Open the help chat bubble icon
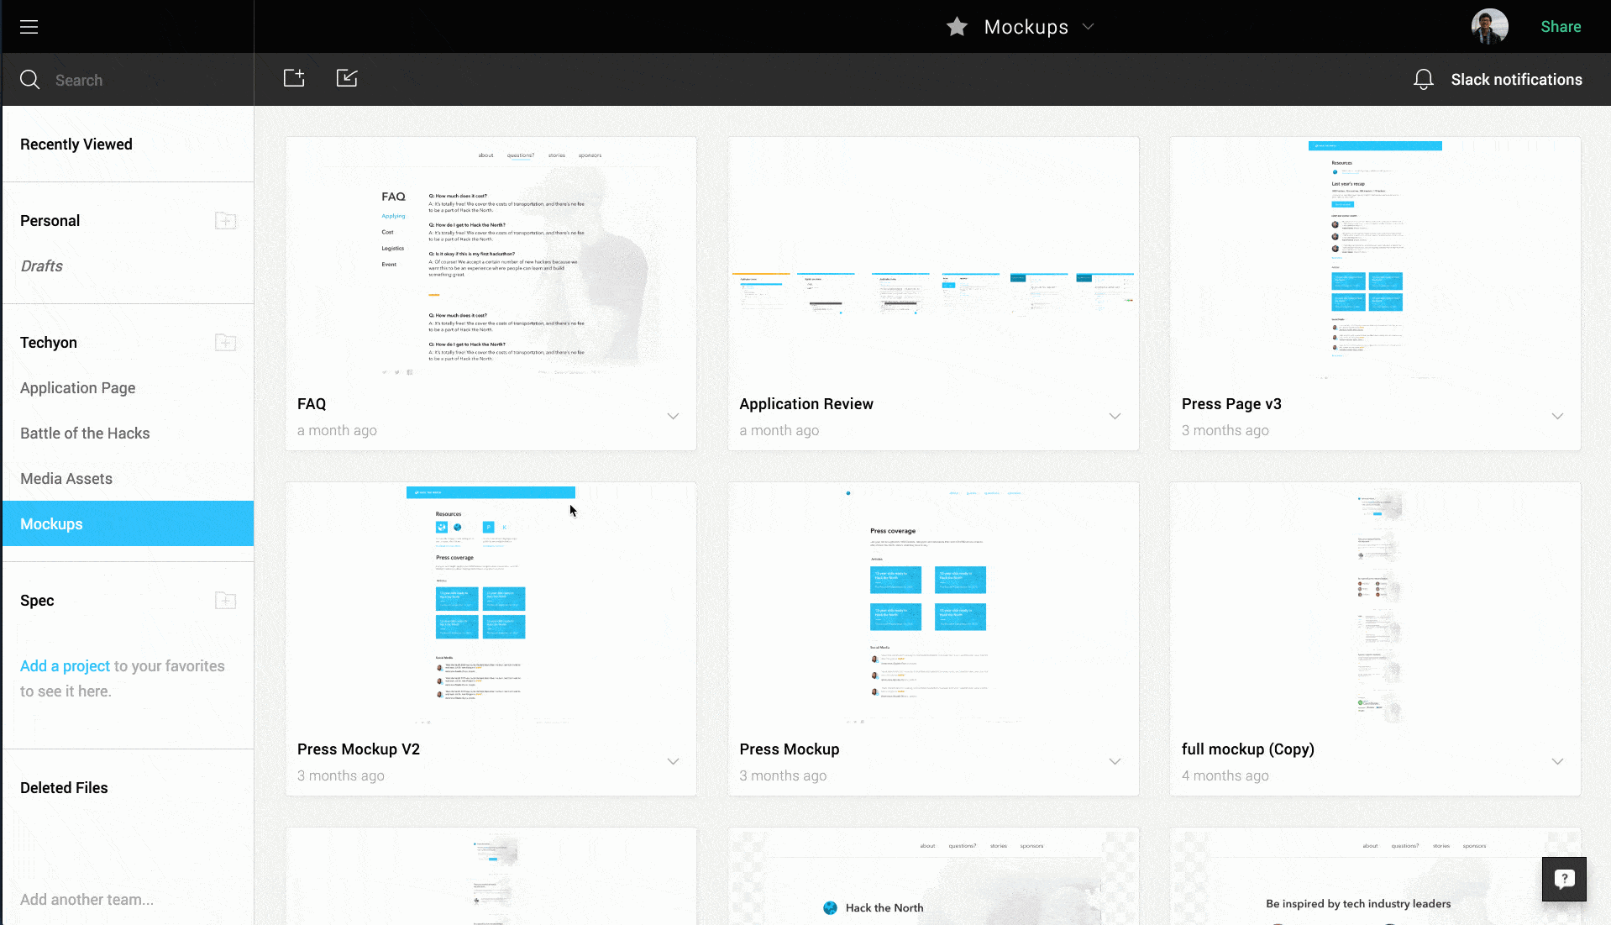This screenshot has height=925, width=1611. [1564, 879]
